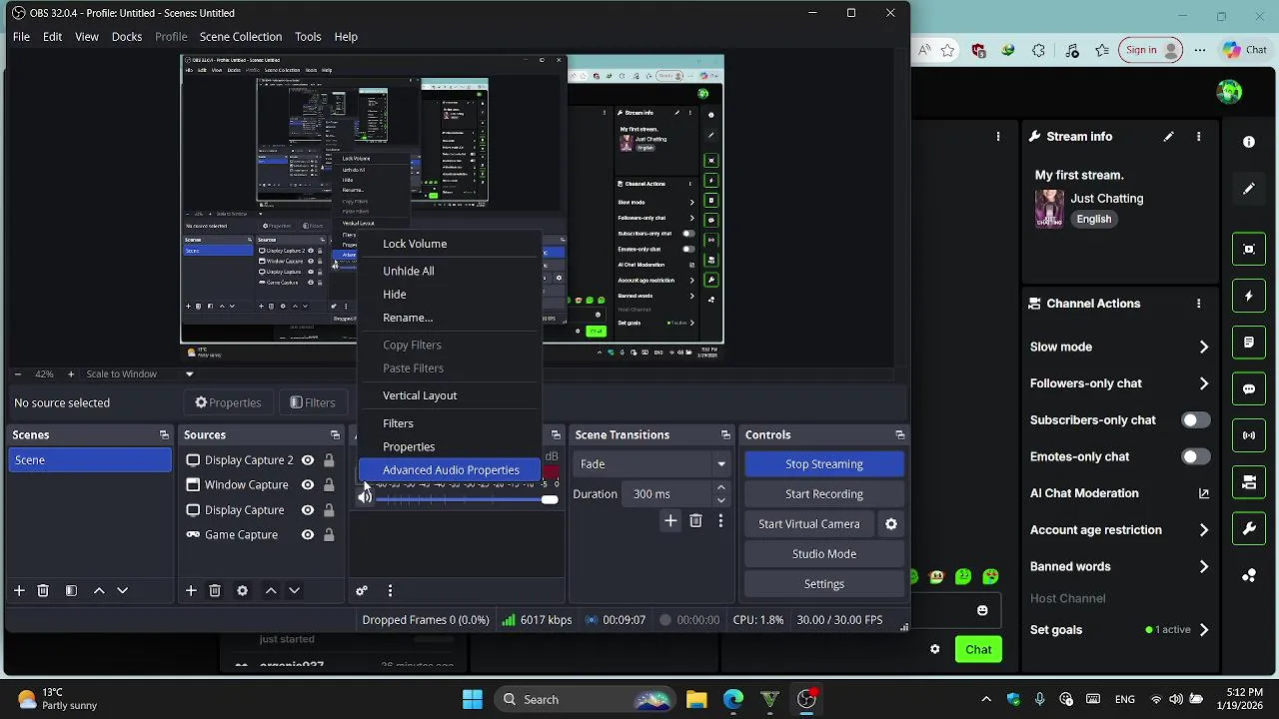Add a new scene with plus icon

19,590
